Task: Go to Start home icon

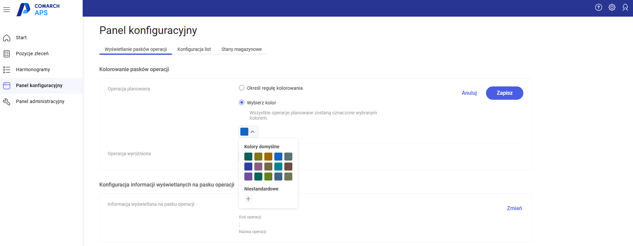Action: tap(7, 38)
